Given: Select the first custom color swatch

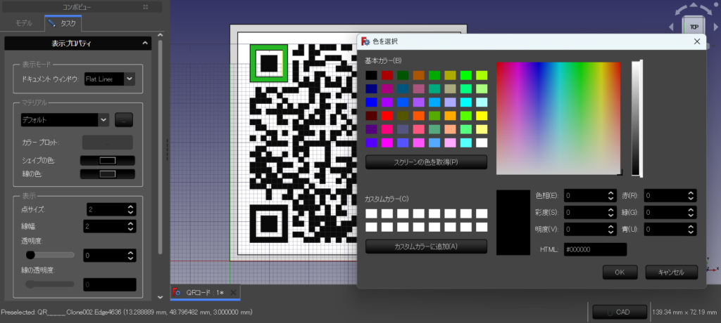Looking at the screenshot, I should coord(371,213).
